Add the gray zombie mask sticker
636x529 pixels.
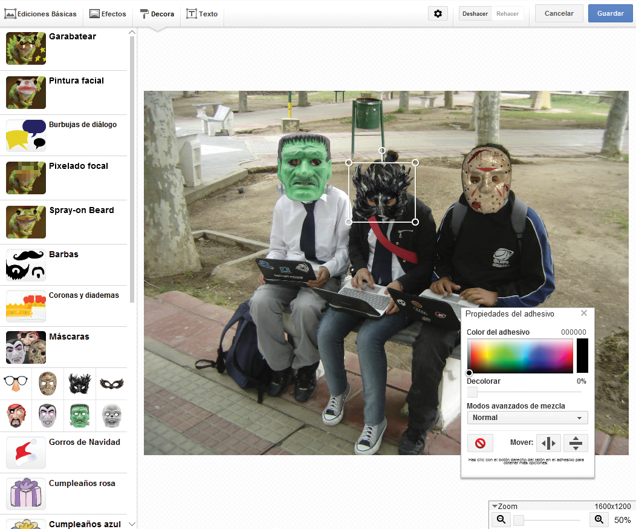coord(112,416)
